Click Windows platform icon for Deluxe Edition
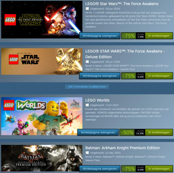 click(87, 62)
